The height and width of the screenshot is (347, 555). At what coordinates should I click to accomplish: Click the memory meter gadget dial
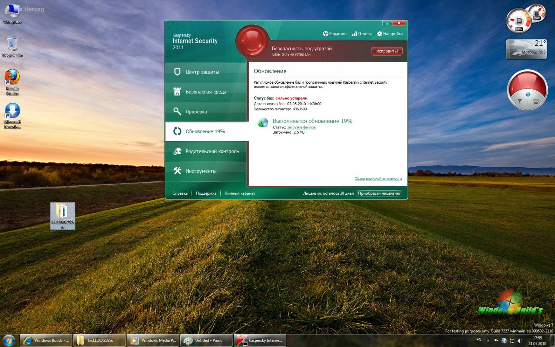click(537, 12)
